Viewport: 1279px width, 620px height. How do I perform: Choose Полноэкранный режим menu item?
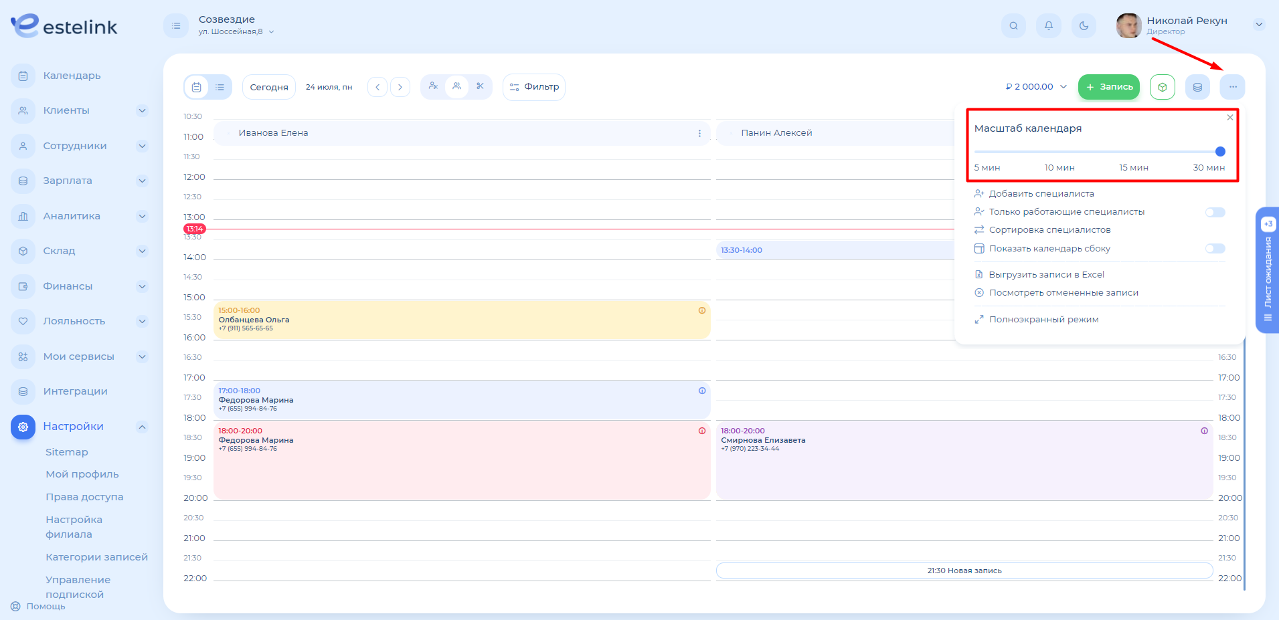(x=1043, y=320)
